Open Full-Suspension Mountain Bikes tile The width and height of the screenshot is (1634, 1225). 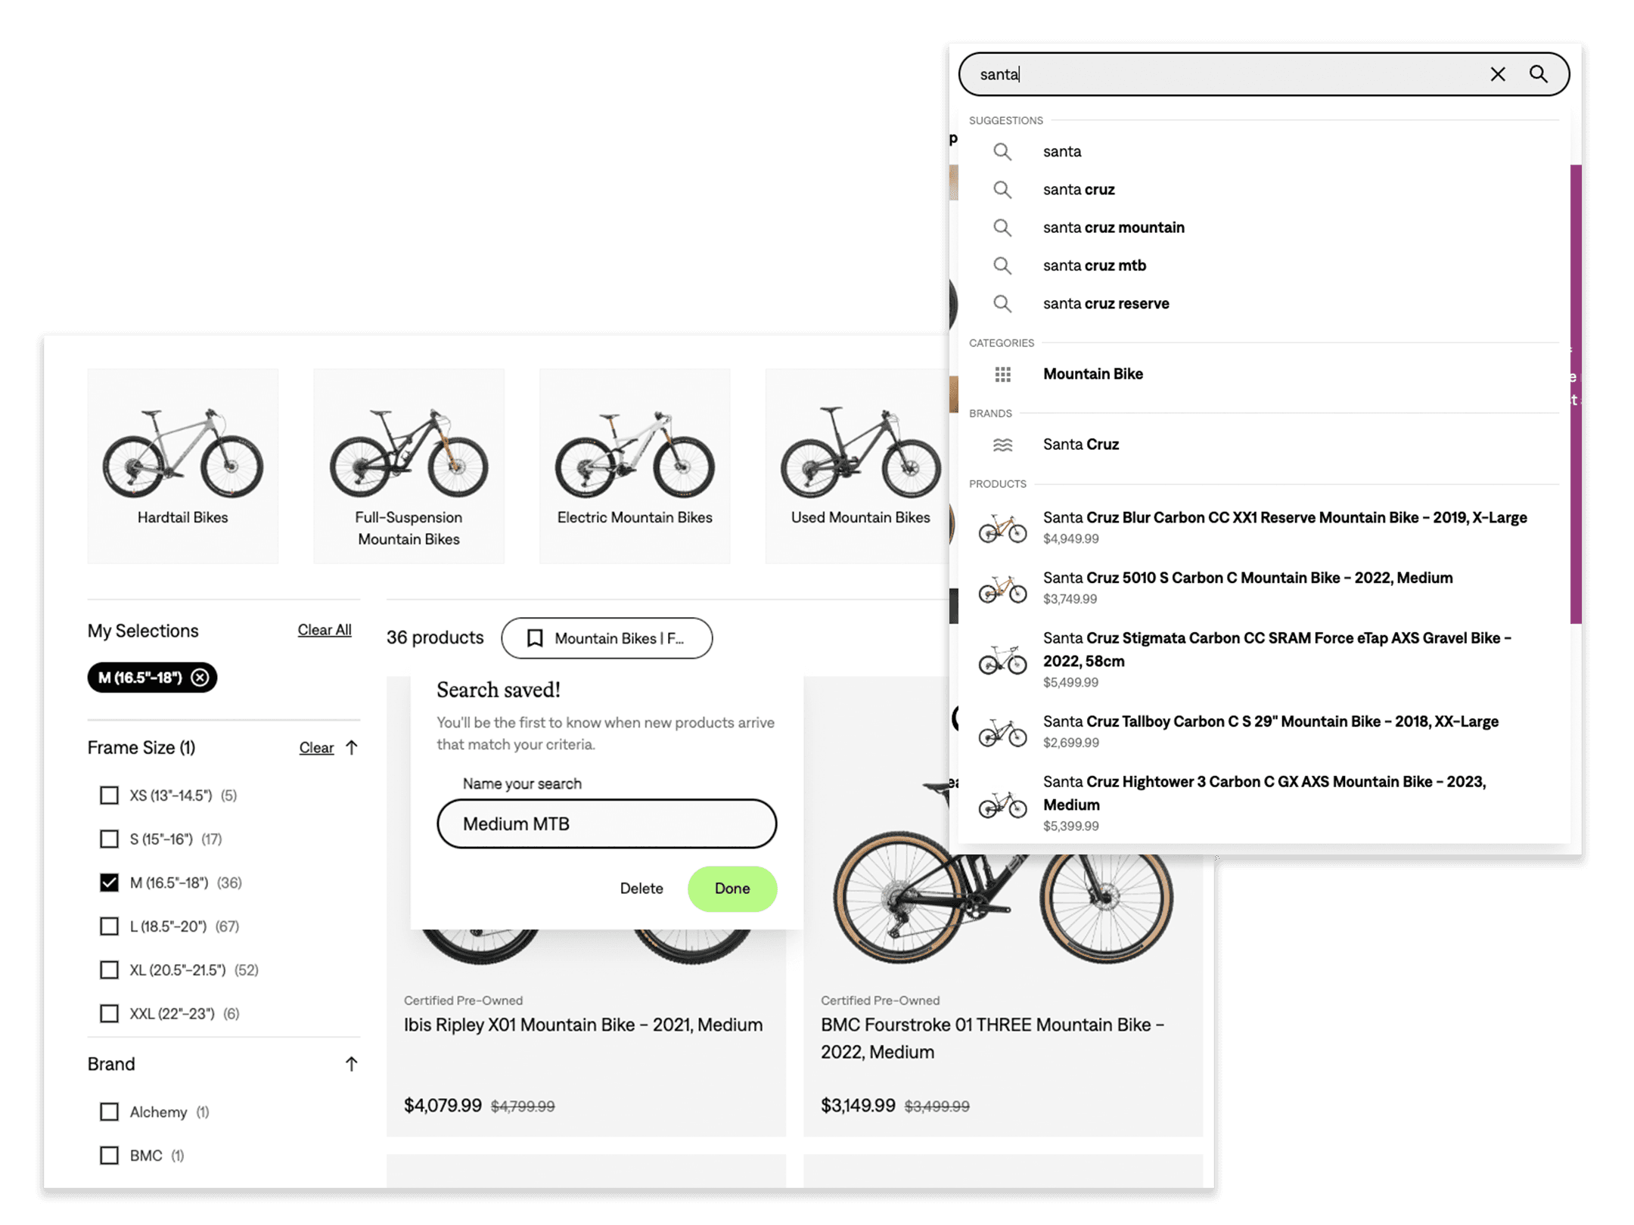click(408, 466)
